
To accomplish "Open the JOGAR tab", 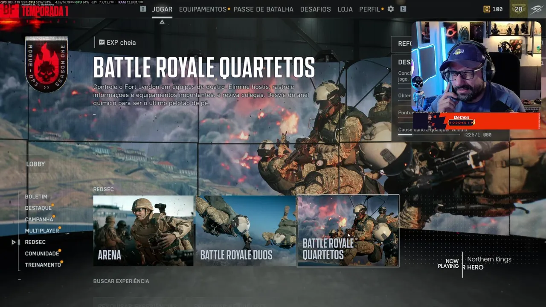I will 162,9.
